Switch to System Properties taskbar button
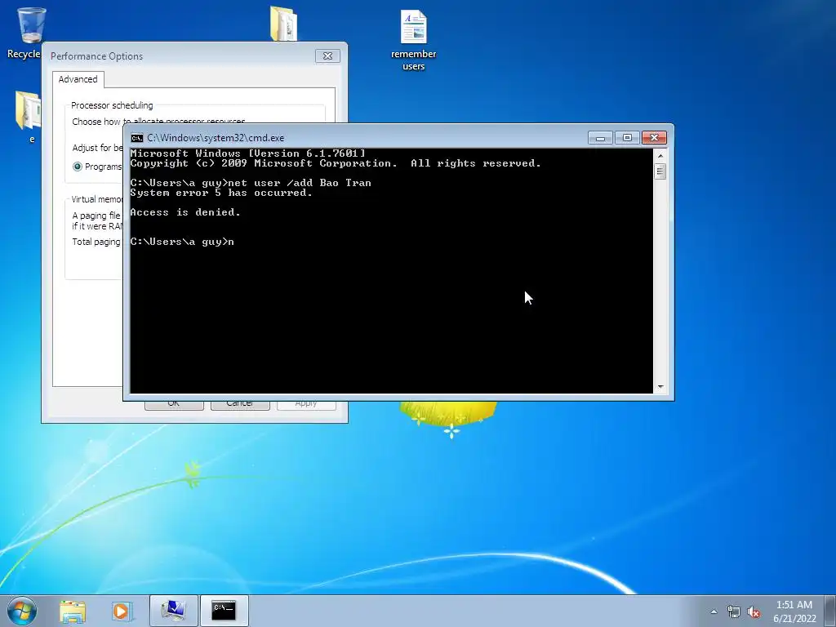 pos(173,611)
